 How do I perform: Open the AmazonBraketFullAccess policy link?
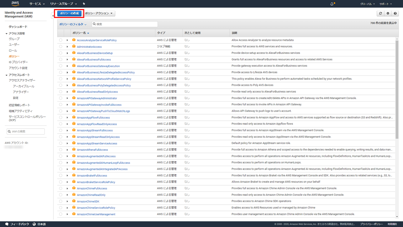point(92,176)
